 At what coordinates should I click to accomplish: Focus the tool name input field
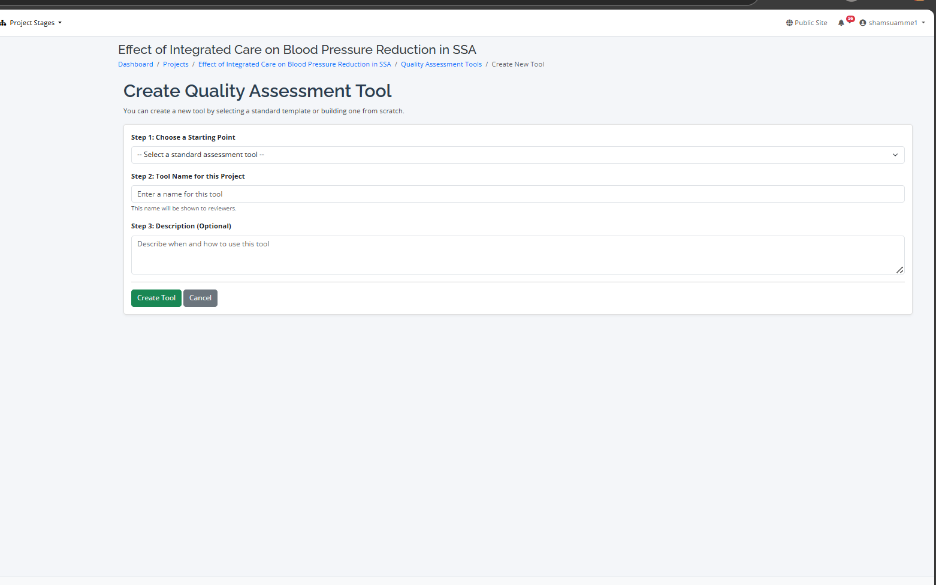[517, 194]
